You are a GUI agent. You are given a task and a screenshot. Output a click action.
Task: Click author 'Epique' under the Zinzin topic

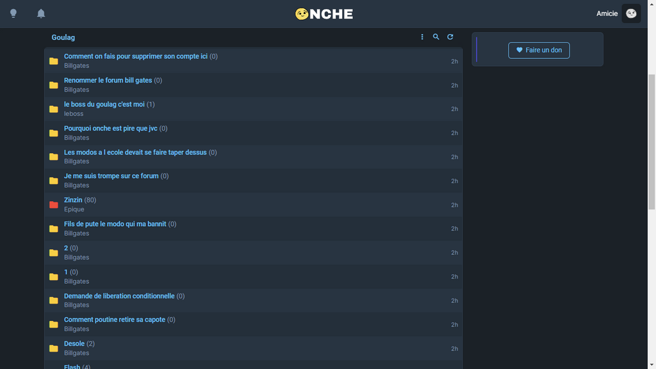(x=74, y=209)
